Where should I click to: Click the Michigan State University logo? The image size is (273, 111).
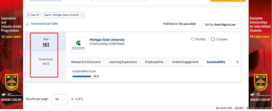[78, 45]
